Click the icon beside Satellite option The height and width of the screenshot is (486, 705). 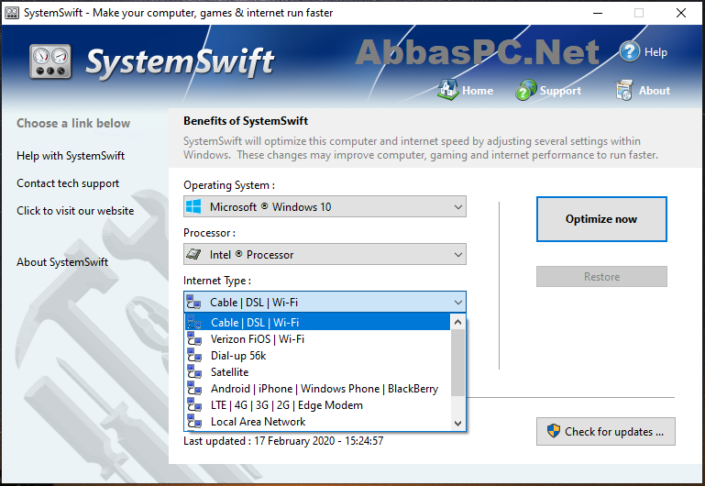point(194,371)
